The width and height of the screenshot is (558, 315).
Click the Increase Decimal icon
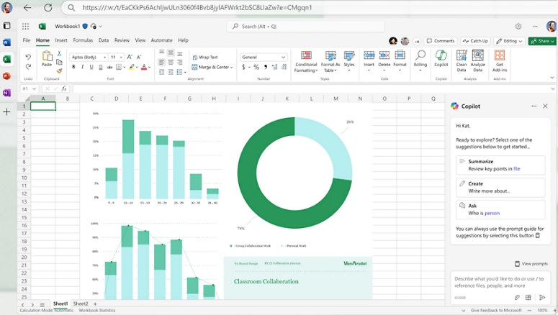[274, 67]
